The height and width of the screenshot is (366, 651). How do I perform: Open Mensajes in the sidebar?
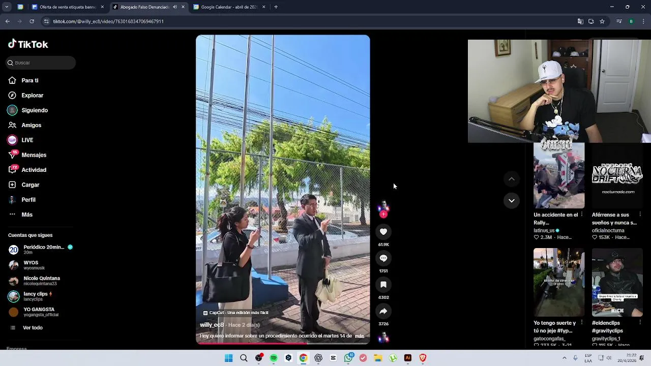[27, 155]
